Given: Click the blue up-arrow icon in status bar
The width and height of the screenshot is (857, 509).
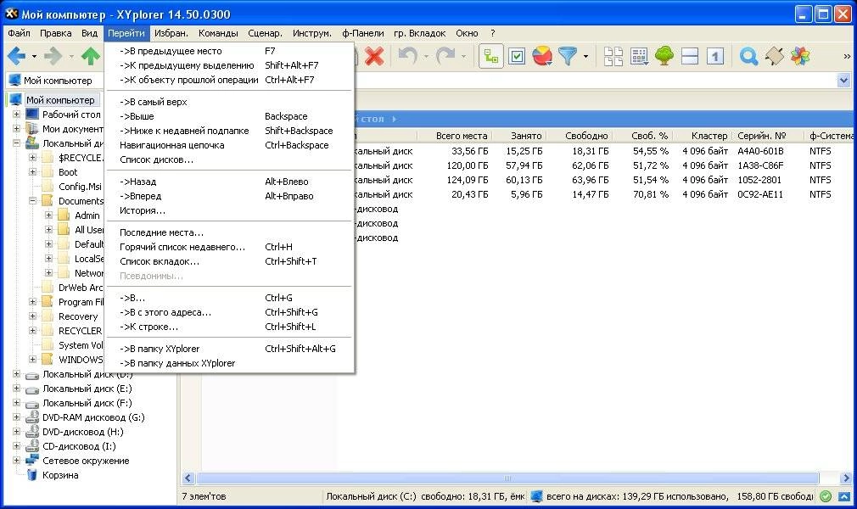Looking at the screenshot, I should point(844,496).
